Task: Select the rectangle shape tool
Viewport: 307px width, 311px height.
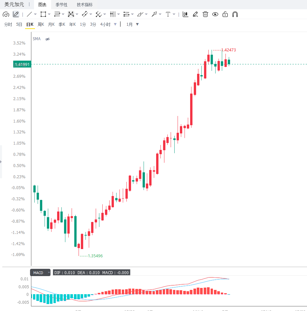Action: 43,14
